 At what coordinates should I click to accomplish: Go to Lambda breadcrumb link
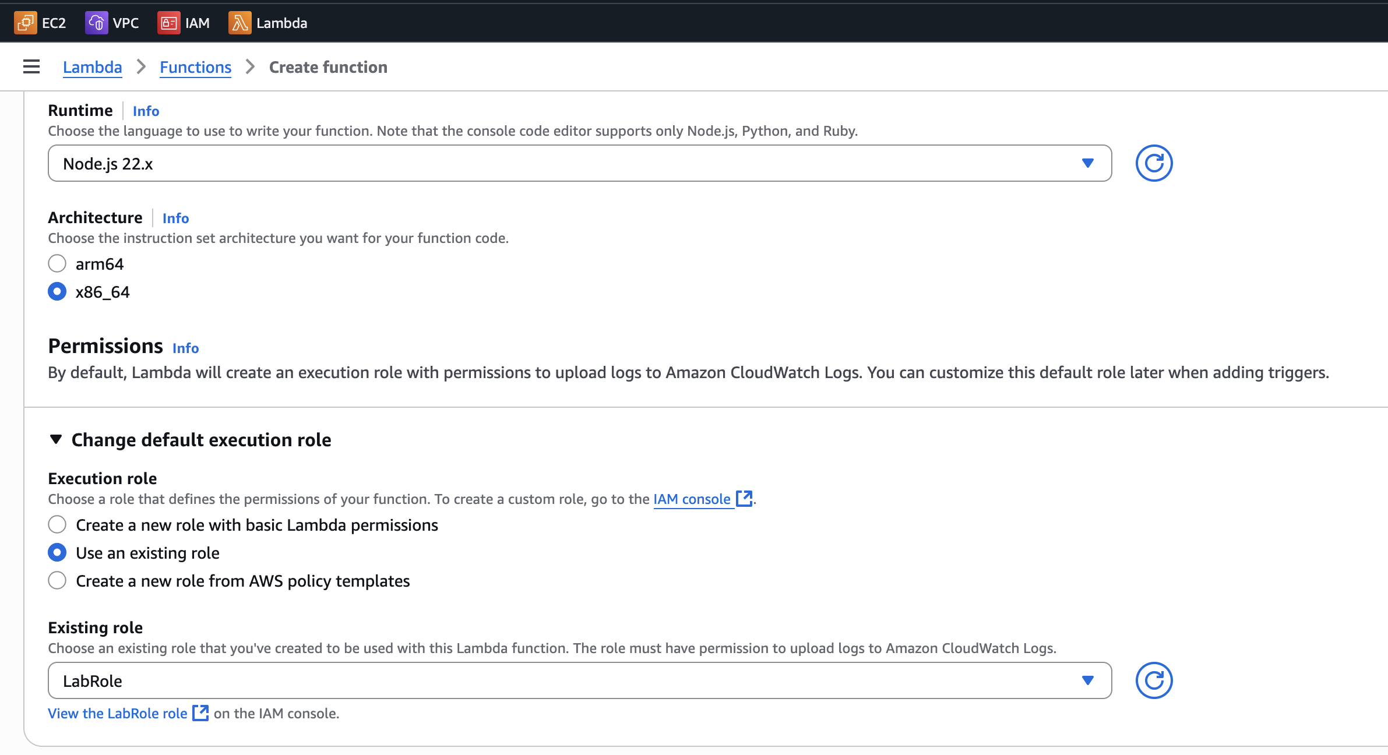(92, 67)
